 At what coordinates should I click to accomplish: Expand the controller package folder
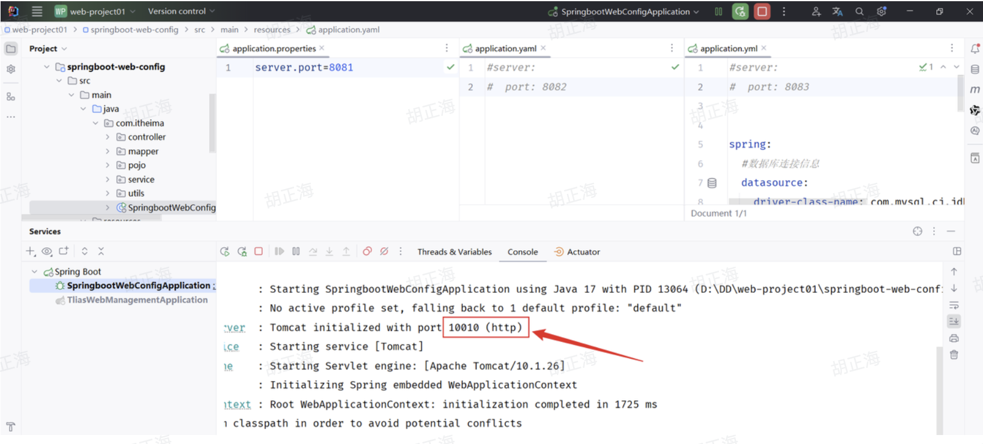(x=108, y=137)
